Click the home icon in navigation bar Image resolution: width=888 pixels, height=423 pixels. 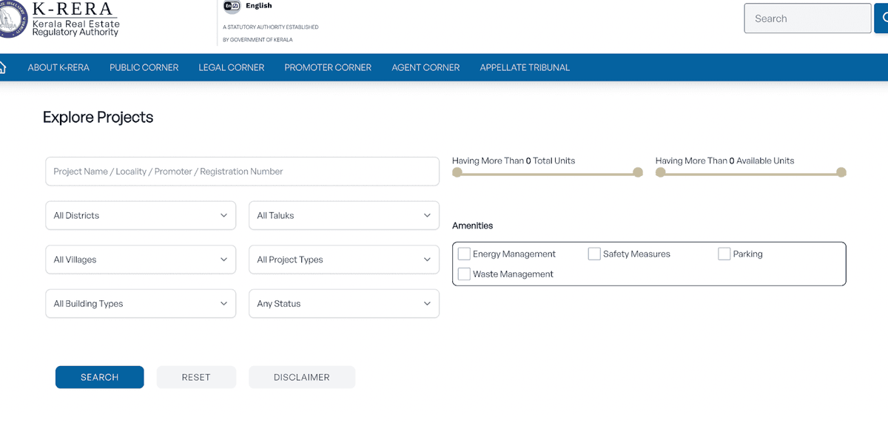pos(2,67)
